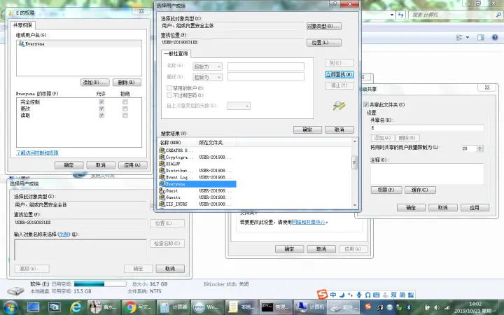Select the Everyone entry in the search results list
This screenshot has width=504, height=315.
197,184
